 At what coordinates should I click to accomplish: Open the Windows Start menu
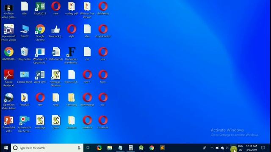coord(6,148)
